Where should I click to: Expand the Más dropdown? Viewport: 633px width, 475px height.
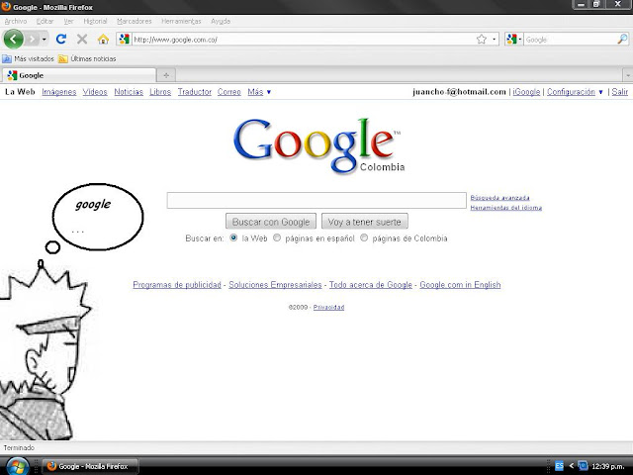point(259,92)
